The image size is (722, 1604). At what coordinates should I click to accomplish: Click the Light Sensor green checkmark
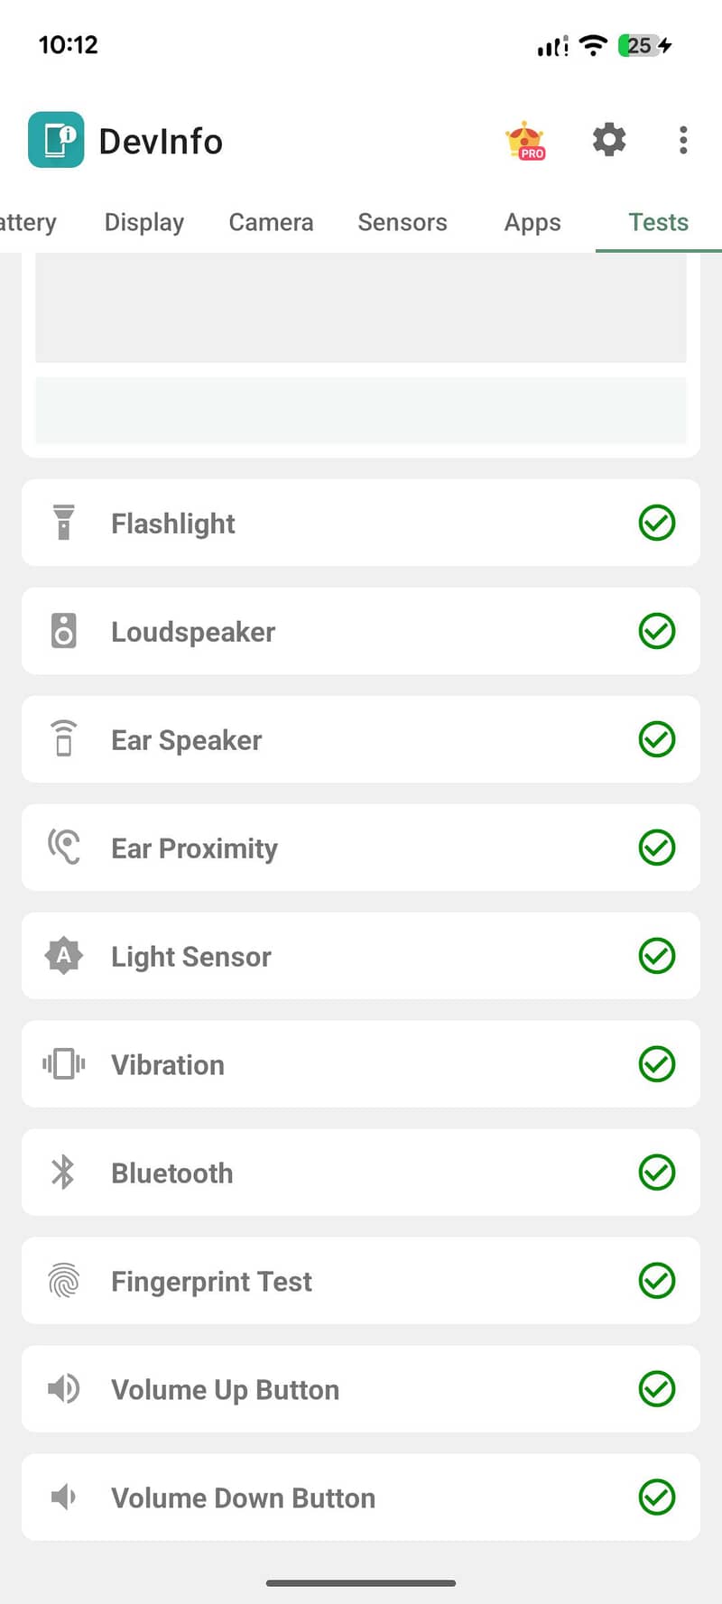tap(657, 956)
